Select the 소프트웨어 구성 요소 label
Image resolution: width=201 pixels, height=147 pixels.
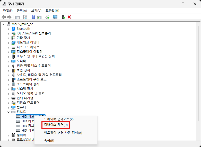(x=32, y=79)
